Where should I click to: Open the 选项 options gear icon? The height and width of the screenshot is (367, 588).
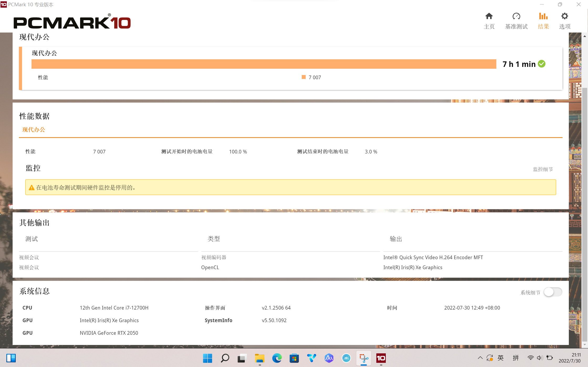pos(564,16)
